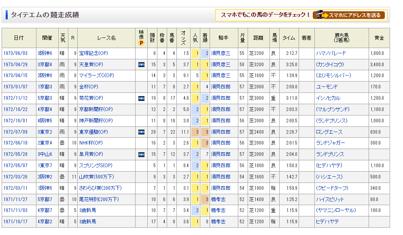Open マイラーズC(OP) race link

pos(96,76)
